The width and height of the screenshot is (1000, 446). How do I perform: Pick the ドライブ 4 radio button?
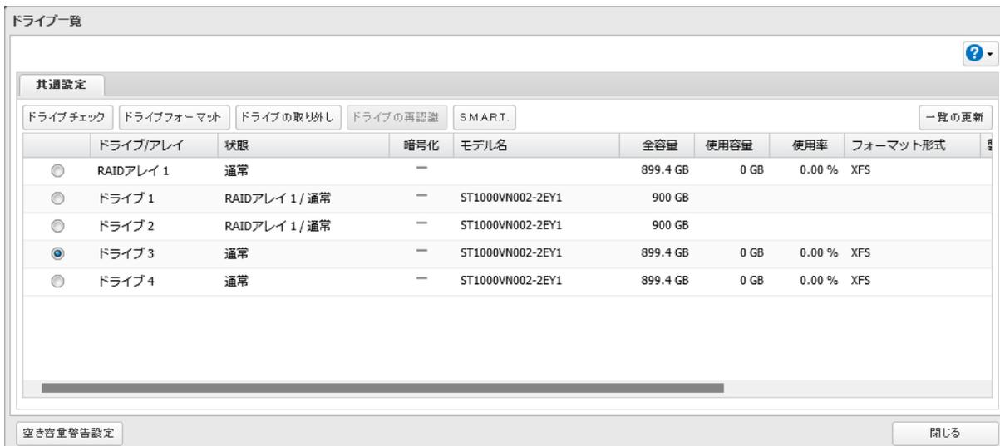coord(57,280)
